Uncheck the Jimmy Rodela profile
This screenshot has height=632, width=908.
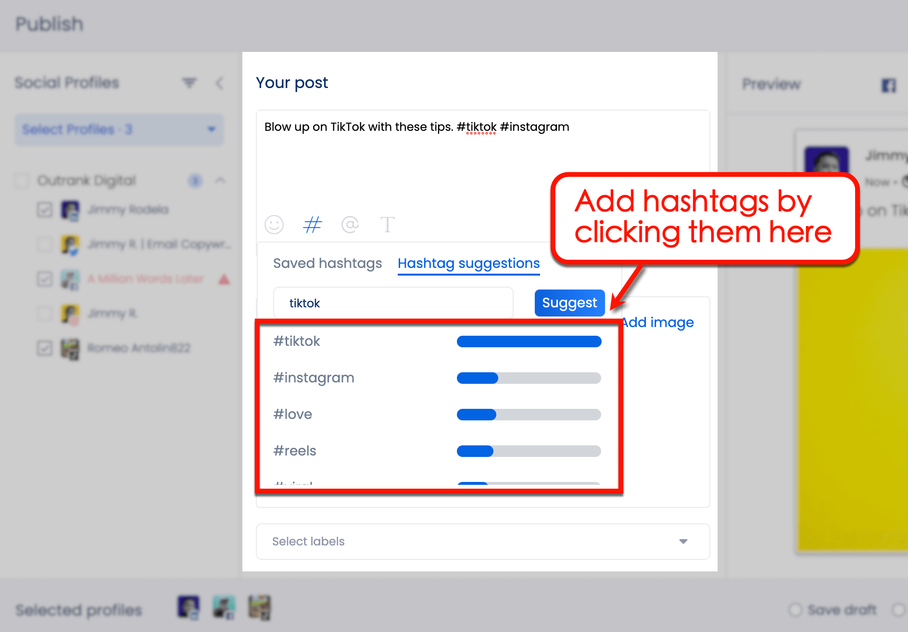(x=44, y=210)
